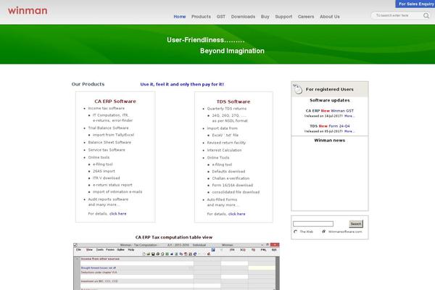
Task: Click 'Revised return facility' list item
Action: pos(226,143)
